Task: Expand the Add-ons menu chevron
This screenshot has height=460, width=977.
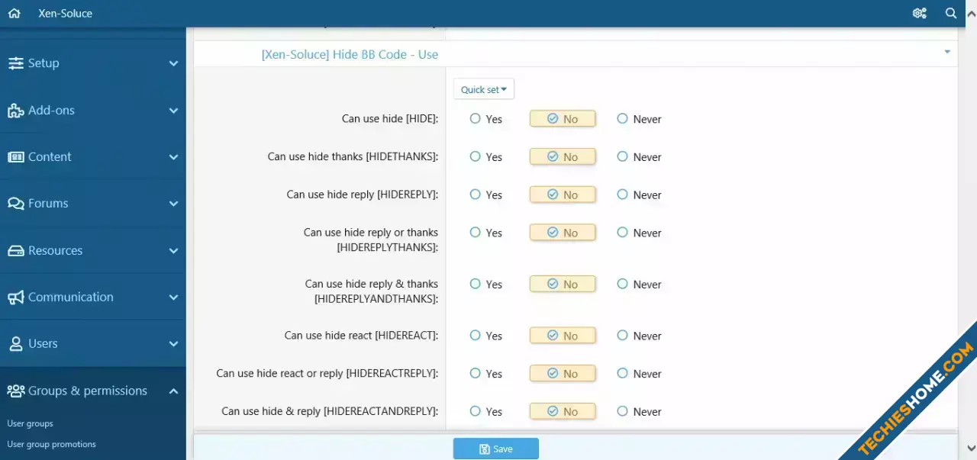Action: pos(173,111)
